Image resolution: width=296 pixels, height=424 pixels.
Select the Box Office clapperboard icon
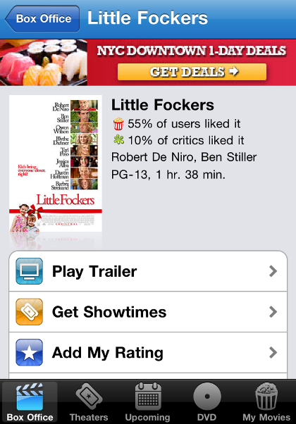(30, 397)
